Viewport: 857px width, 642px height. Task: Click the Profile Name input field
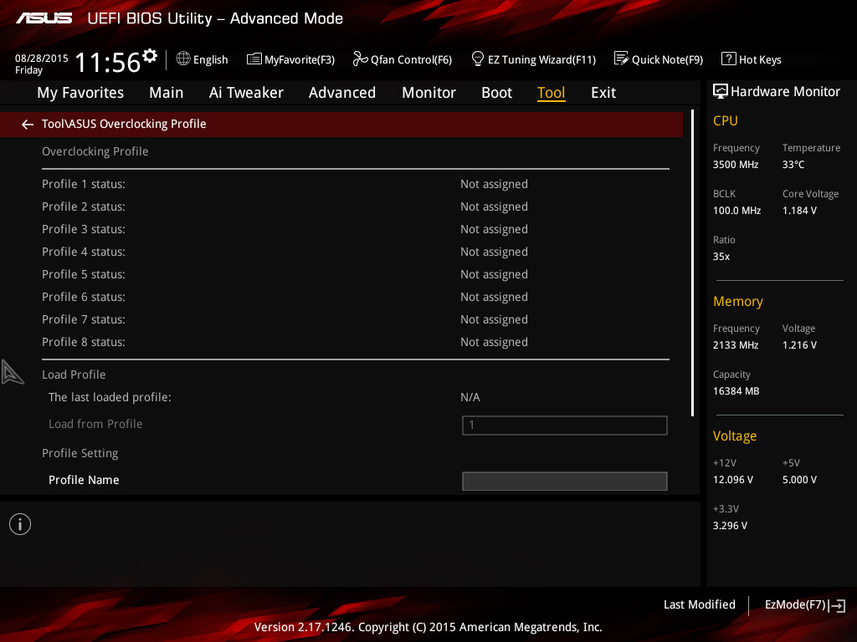pyautogui.click(x=565, y=481)
